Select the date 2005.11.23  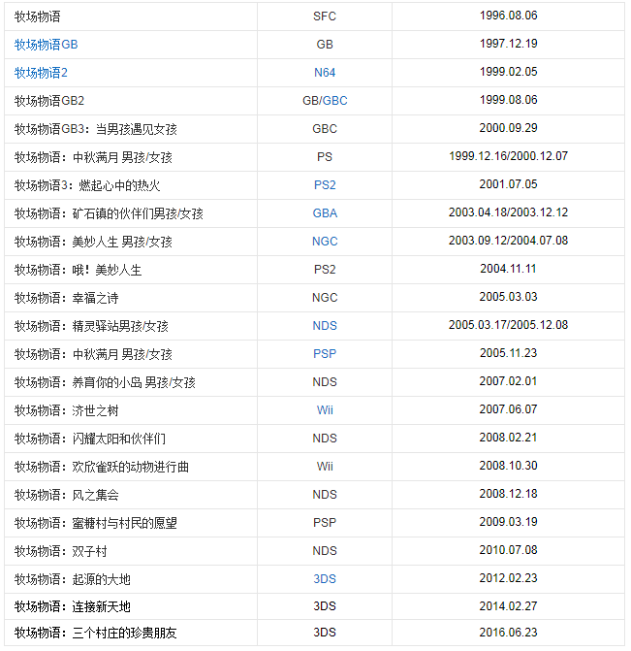click(508, 353)
